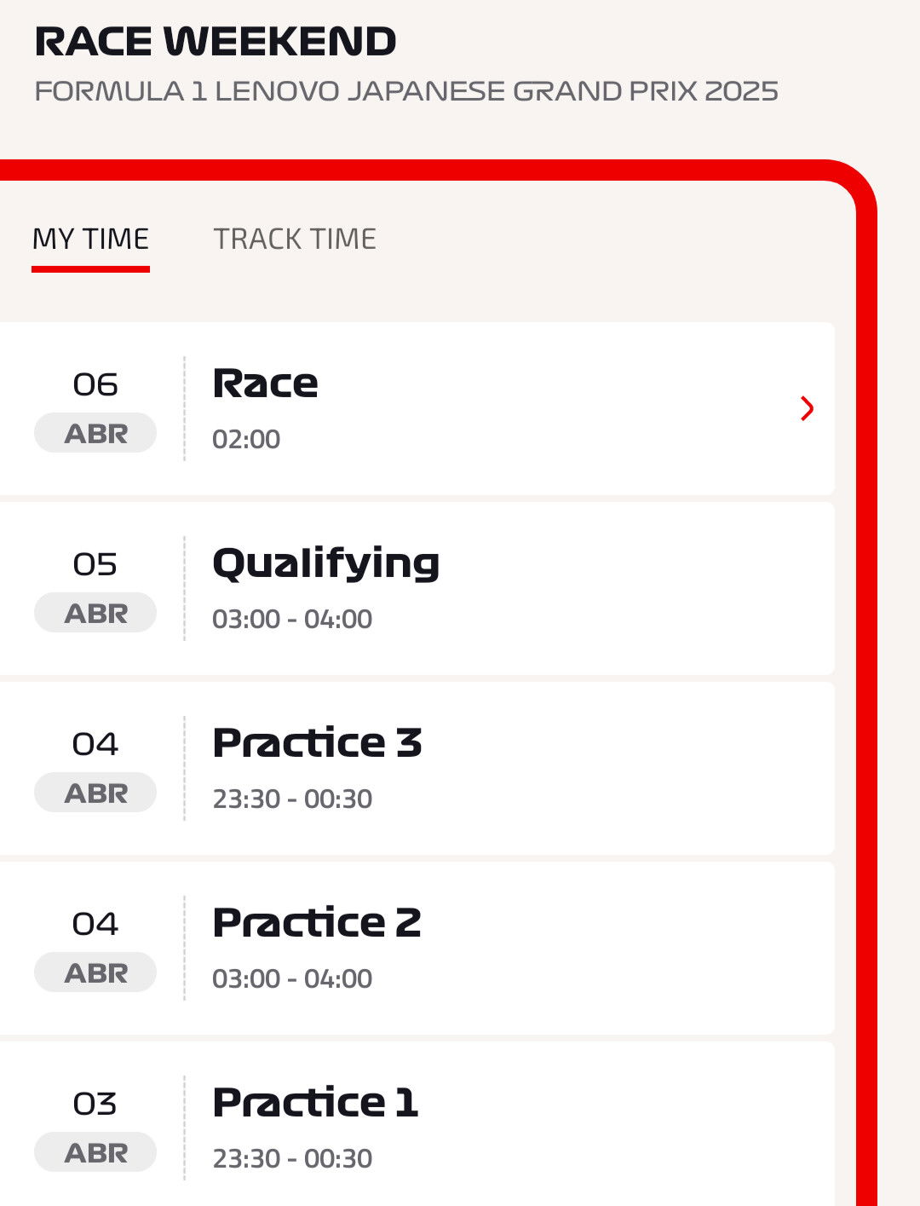Select the Practice 3 session title

click(x=318, y=742)
